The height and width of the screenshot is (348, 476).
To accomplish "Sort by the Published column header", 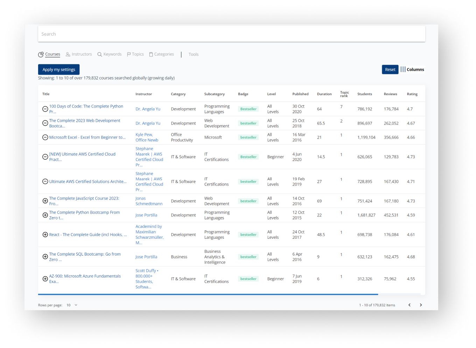I will 300,94.
